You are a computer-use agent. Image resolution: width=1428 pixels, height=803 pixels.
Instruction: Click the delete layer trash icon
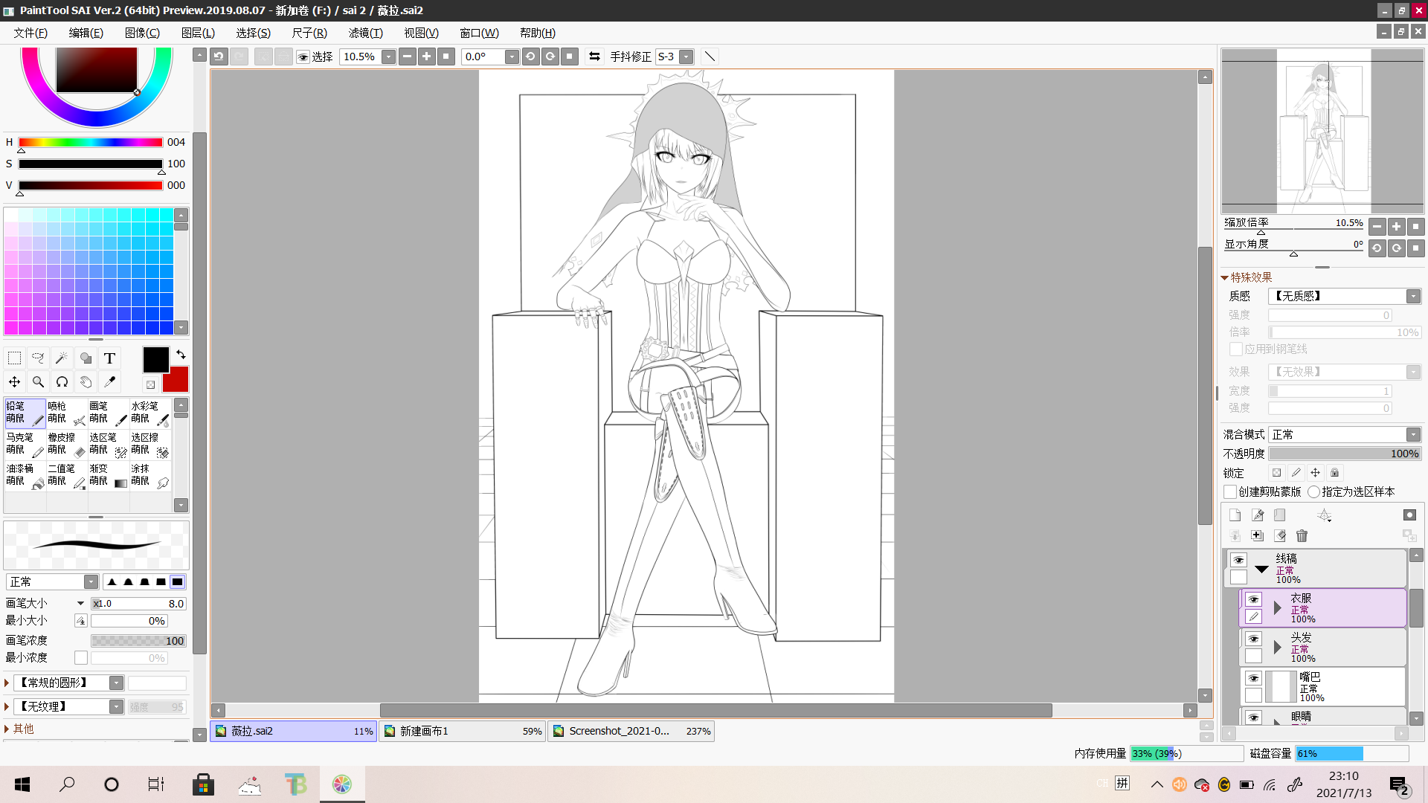point(1302,536)
